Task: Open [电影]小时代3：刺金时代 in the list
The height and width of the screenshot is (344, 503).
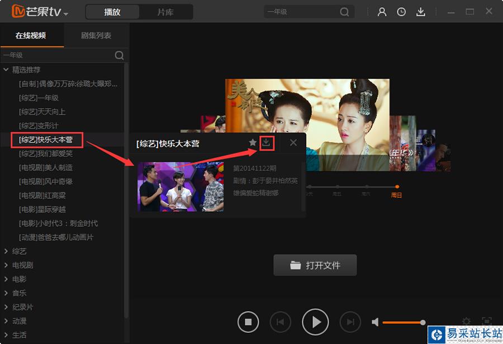Action: pos(58,223)
